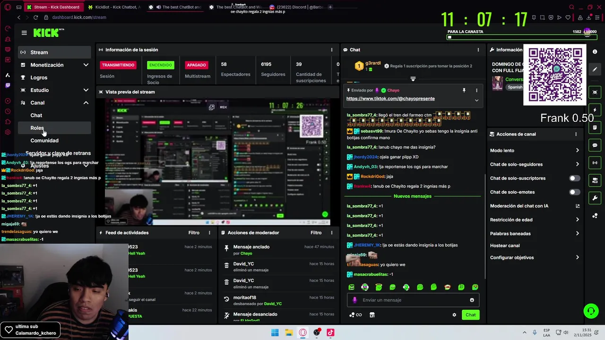The image size is (605, 340).
Task: Click Hostear canal option
Action: tap(505, 246)
